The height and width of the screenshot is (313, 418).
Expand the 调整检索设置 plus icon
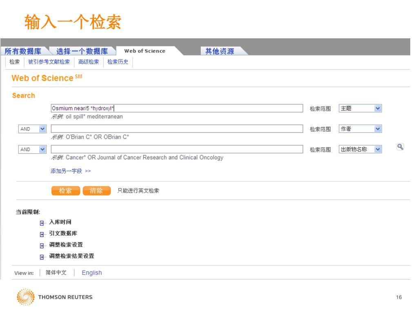[x=42, y=246]
